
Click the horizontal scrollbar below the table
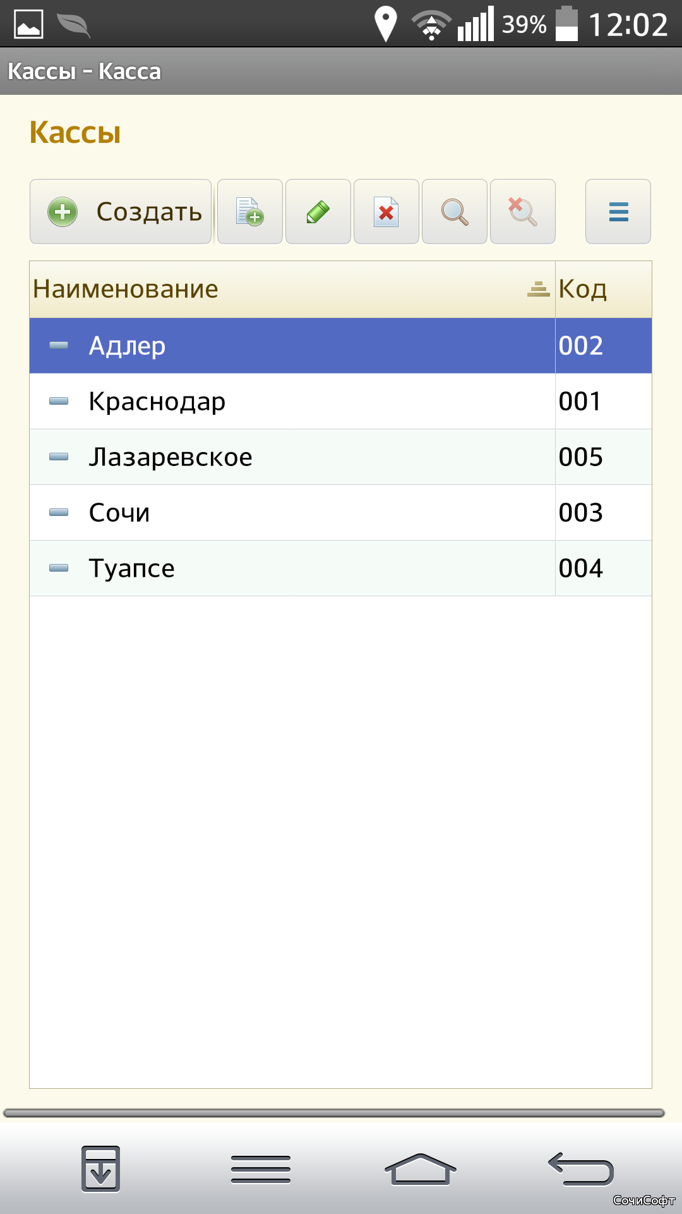[x=334, y=1113]
